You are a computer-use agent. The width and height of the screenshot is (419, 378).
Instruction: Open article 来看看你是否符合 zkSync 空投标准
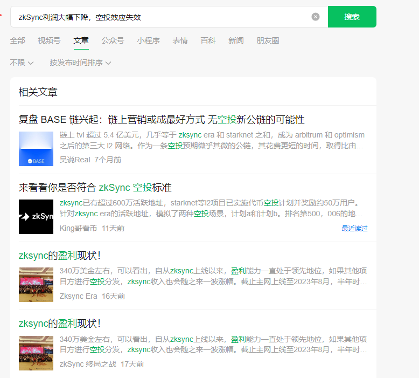coord(95,188)
